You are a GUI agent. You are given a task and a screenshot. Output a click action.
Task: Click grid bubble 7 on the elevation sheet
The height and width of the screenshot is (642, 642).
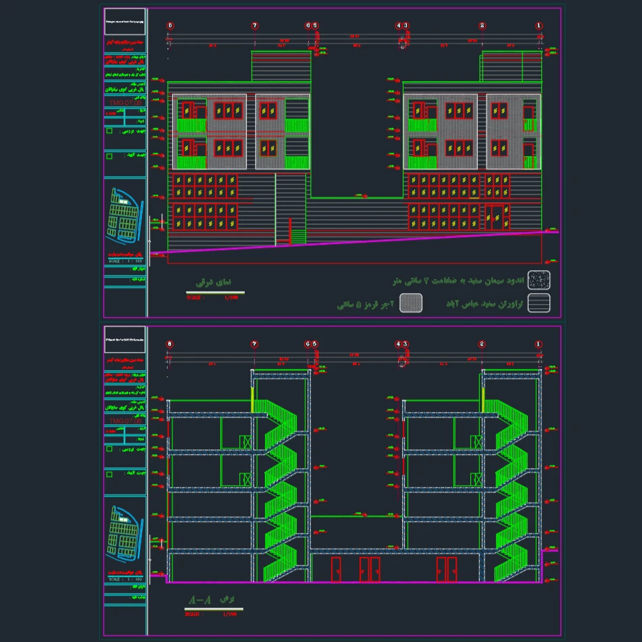pos(255,26)
